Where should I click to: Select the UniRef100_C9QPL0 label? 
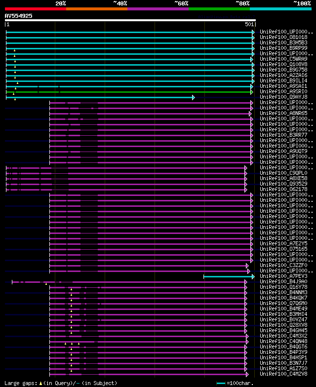(x=283, y=173)
